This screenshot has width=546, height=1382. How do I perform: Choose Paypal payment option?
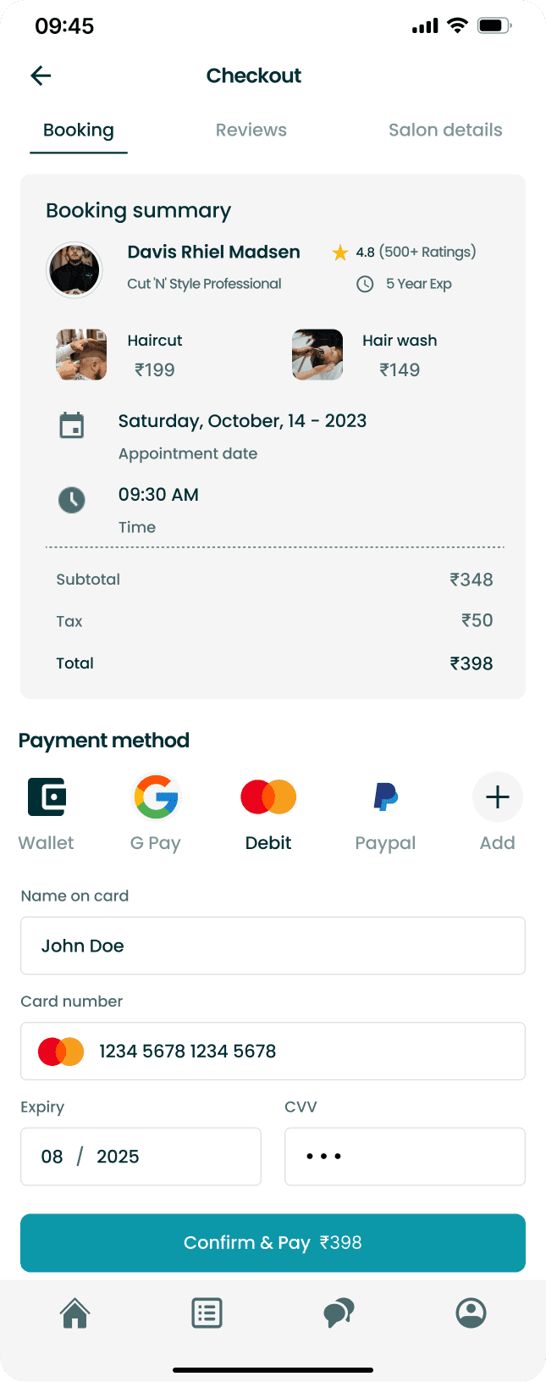[385, 797]
